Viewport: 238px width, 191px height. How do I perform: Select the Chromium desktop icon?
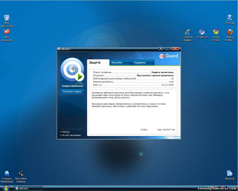pos(202,34)
